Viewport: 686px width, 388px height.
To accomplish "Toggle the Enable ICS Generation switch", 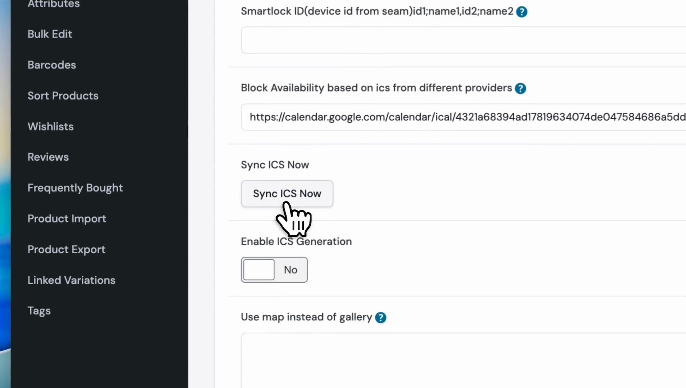I will pos(274,270).
